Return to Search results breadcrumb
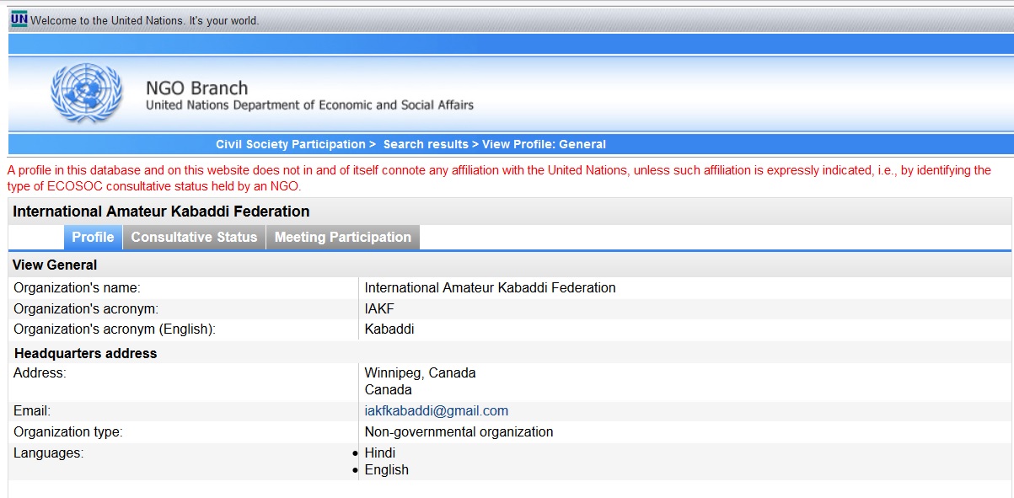This screenshot has height=498, width=1014. click(x=426, y=144)
